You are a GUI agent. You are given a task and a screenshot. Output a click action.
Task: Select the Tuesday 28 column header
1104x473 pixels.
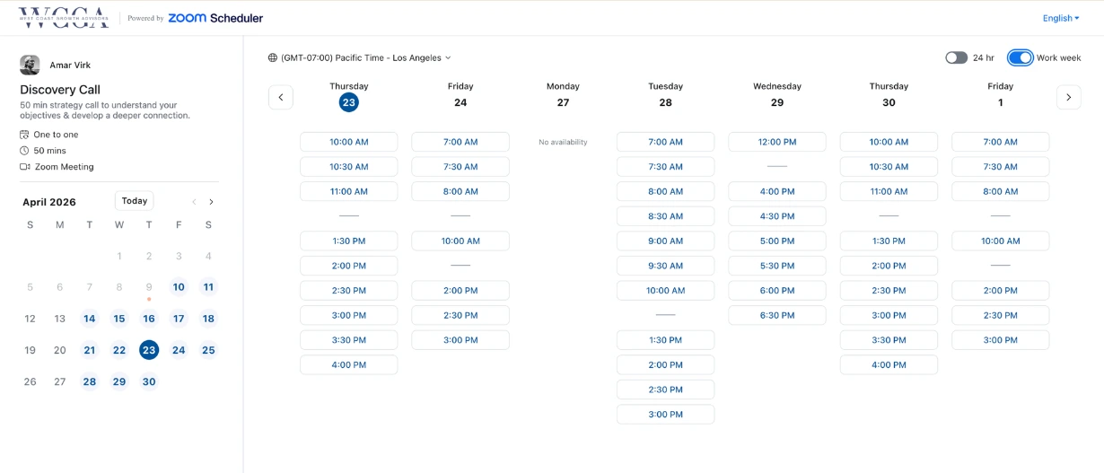coord(665,95)
